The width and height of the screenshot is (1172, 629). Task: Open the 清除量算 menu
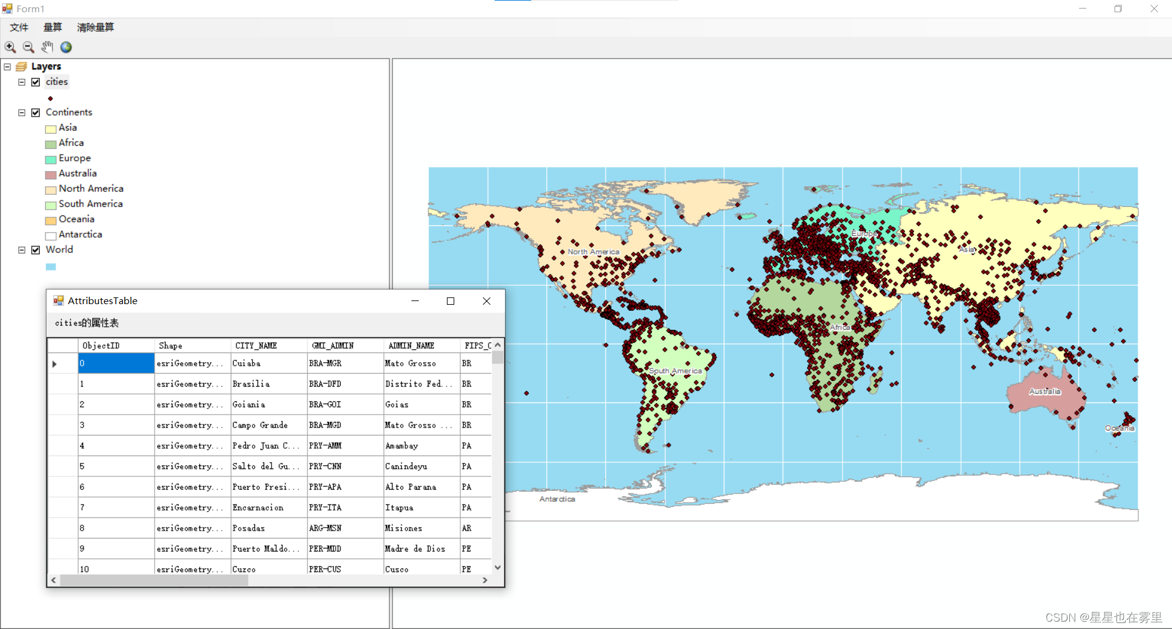pos(95,27)
